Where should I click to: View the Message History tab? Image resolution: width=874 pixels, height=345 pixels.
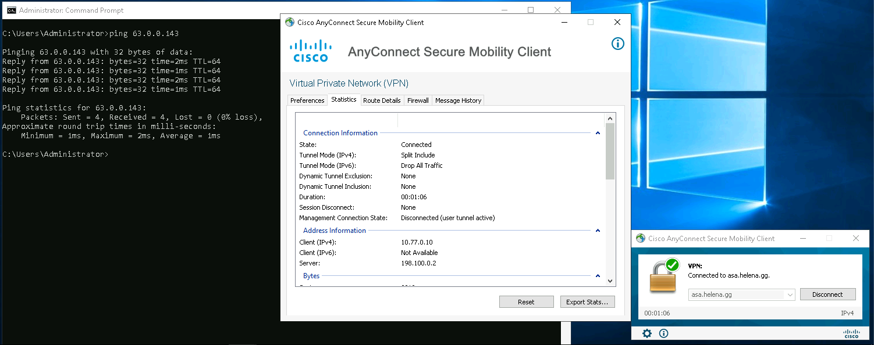tap(458, 100)
